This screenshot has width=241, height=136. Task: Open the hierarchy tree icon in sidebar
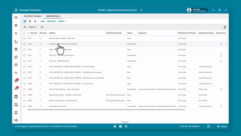coord(16,42)
